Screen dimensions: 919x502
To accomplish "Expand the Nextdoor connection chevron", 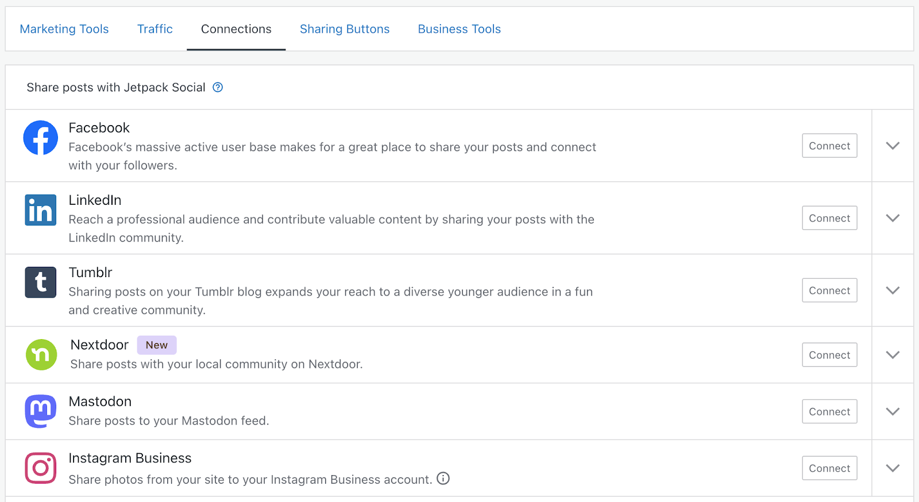I will tap(893, 355).
